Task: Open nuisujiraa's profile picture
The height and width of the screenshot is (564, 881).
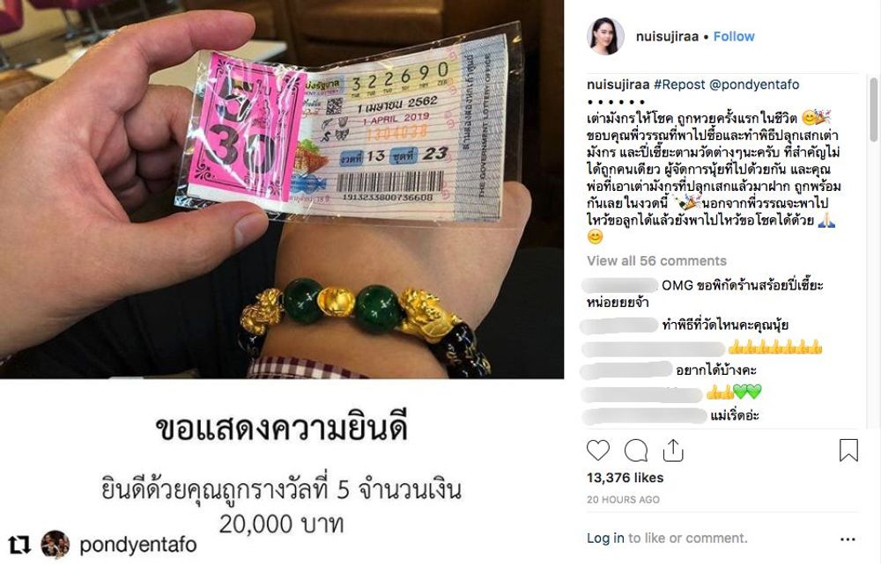Action: [x=606, y=36]
